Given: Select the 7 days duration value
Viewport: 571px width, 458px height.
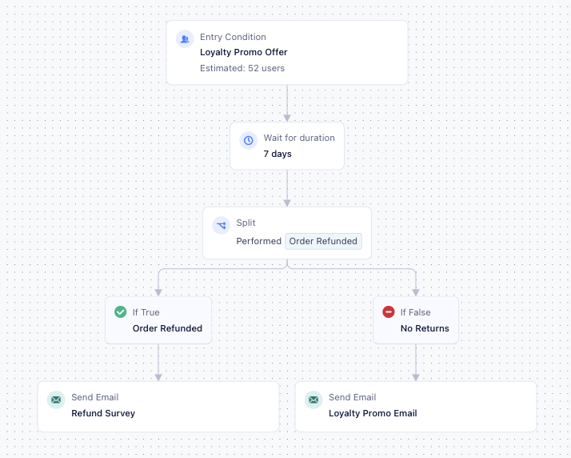Looking at the screenshot, I should click(x=278, y=154).
